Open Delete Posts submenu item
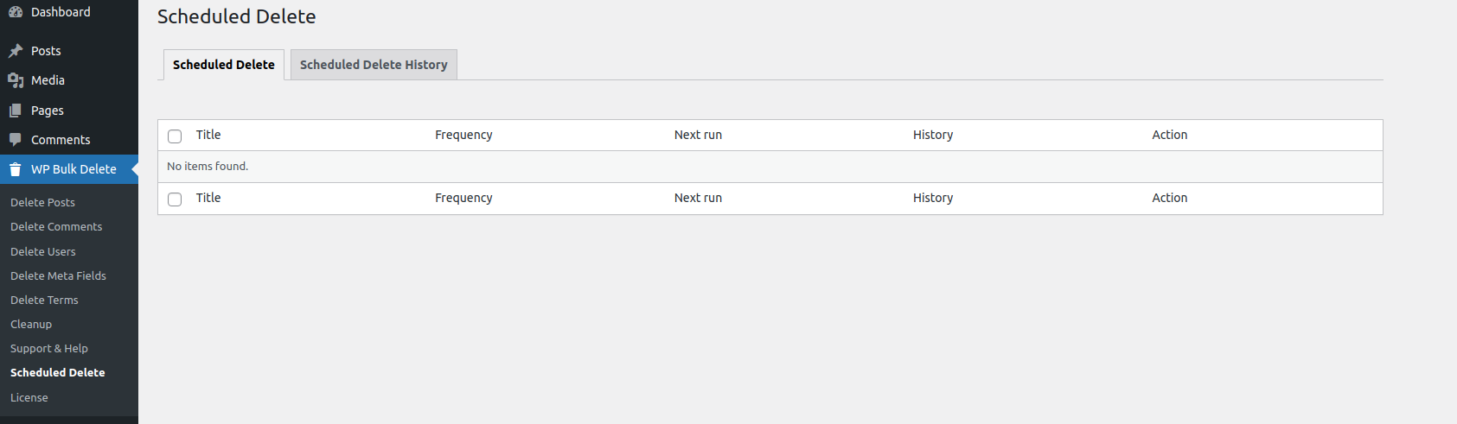 (43, 202)
